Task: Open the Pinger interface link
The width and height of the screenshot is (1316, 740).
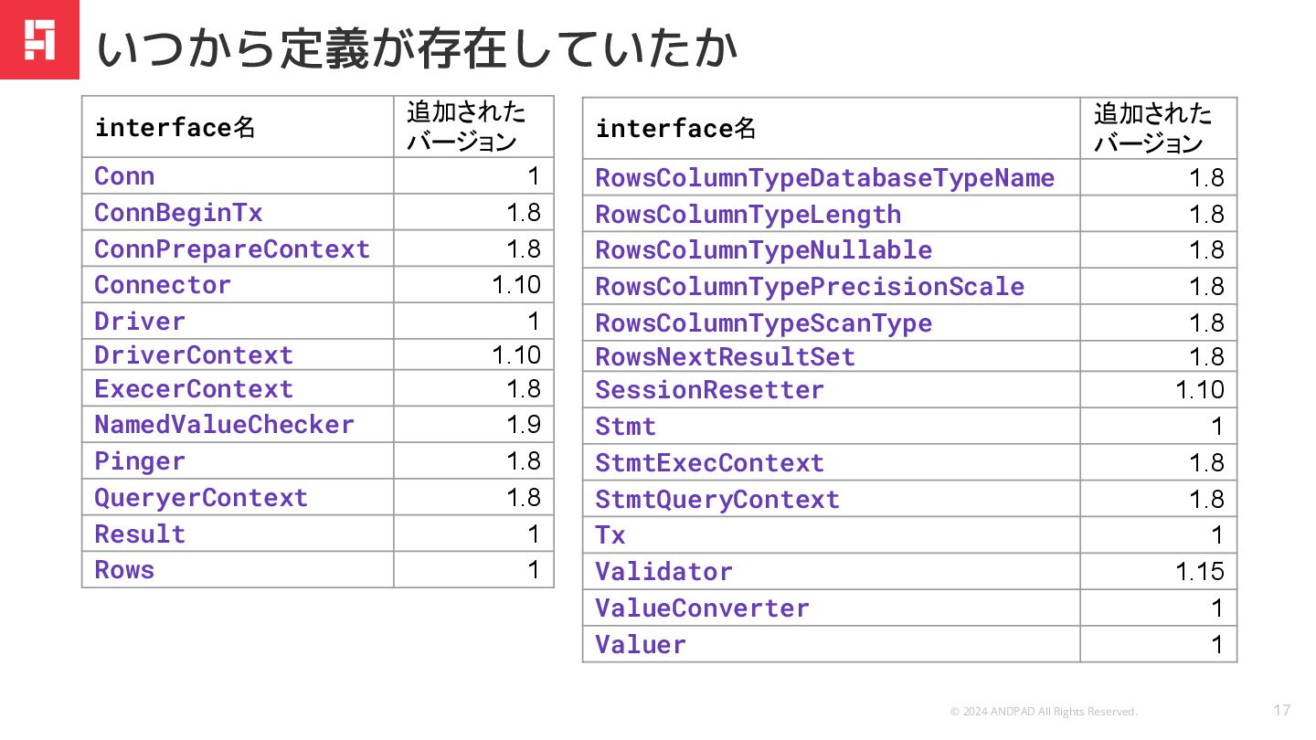Action: click(140, 461)
